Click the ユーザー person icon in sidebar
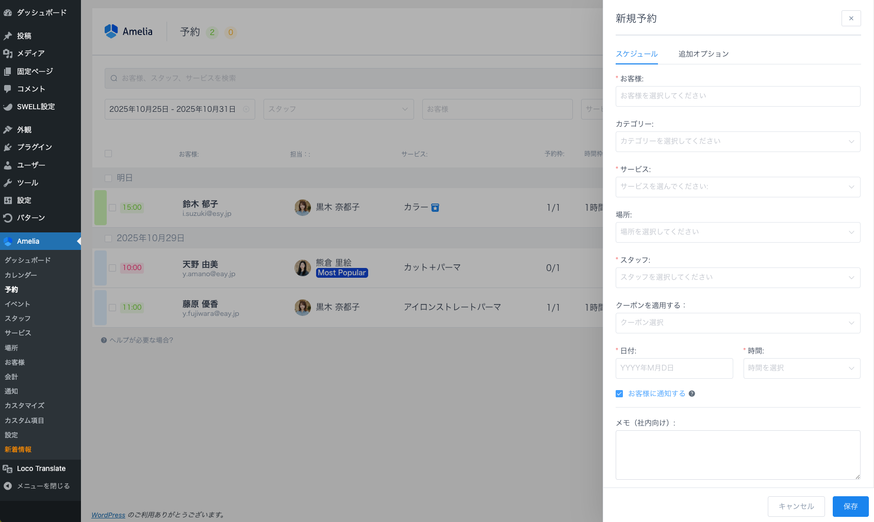This screenshot has width=874, height=522. 8,165
